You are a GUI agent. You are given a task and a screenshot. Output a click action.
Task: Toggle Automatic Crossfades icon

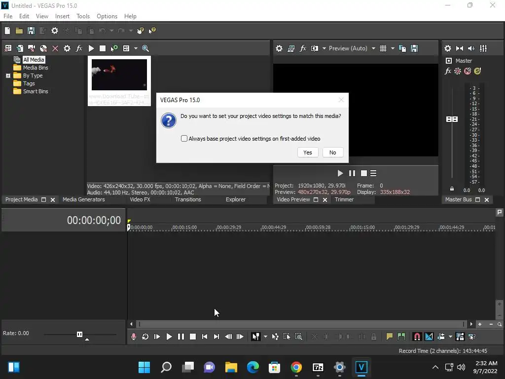click(x=429, y=337)
